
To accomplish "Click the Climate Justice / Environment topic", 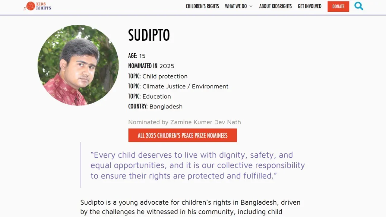I will (x=185, y=86).
